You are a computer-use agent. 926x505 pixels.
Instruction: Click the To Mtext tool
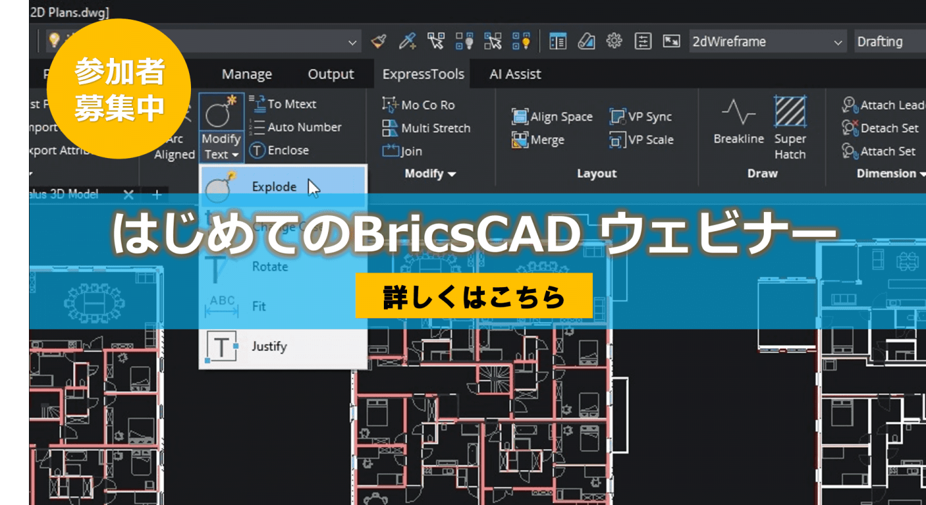(283, 103)
